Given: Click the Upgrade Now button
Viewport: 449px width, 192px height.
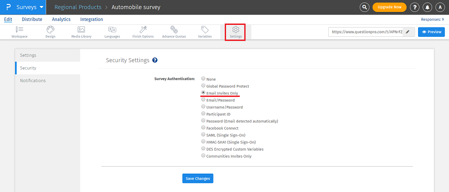Looking at the screenshot, I should pos(390,7).
